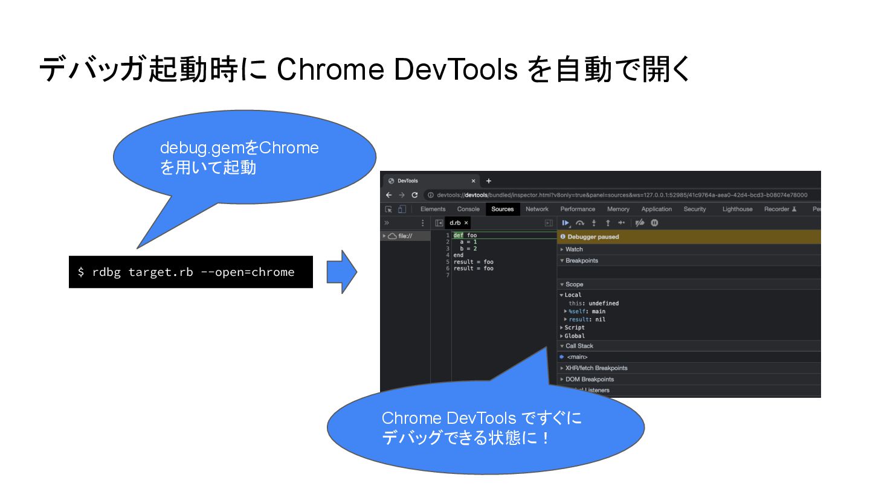Click '$ rdbg target.rb --open=chrome' command box

191,272
